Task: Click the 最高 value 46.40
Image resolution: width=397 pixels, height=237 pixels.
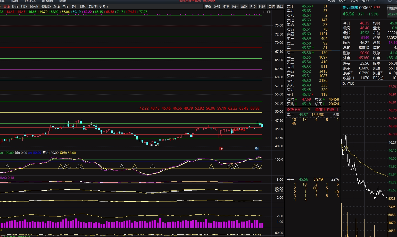Action: point(365,28)
